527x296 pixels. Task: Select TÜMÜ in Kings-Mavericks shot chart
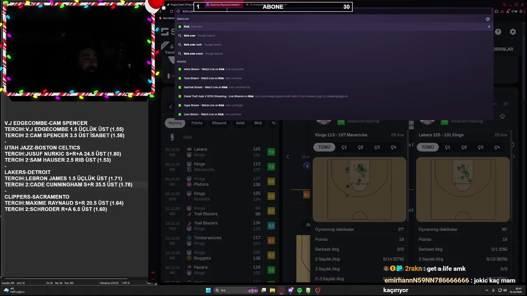coord(324,147)
